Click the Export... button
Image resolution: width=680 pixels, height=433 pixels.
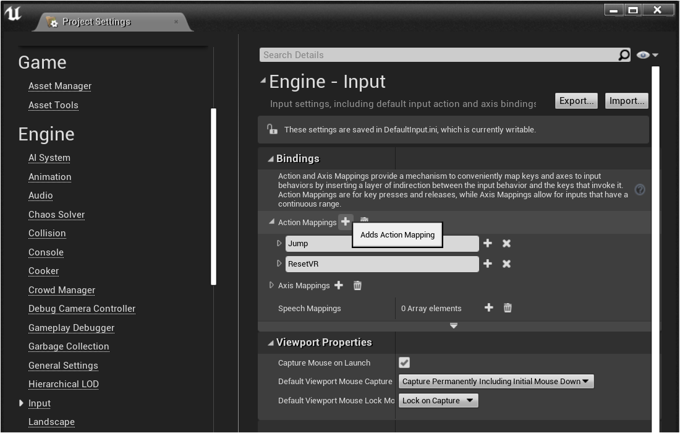pos(576,101)
